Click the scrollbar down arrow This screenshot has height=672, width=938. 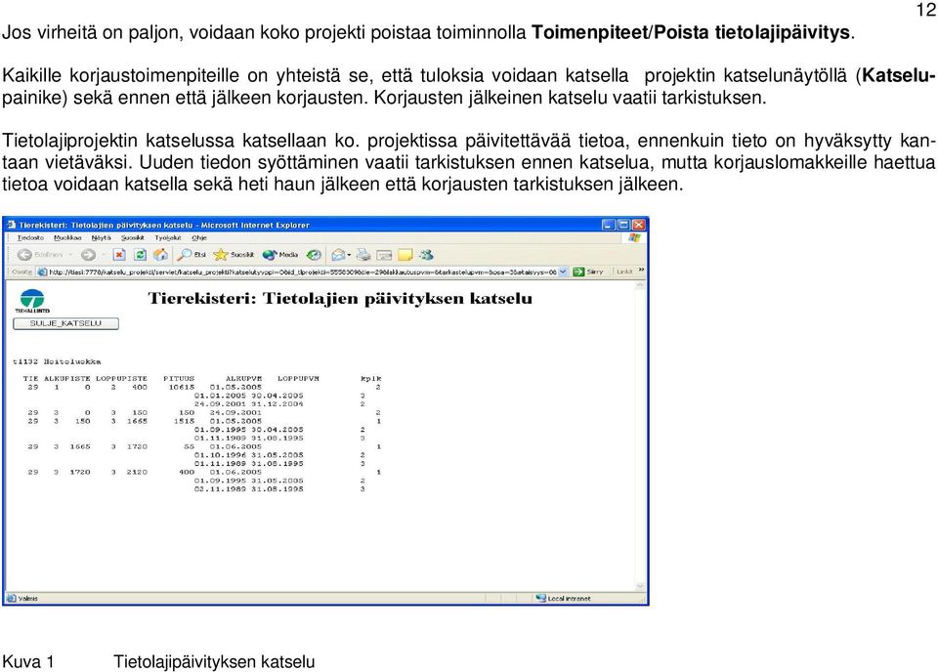[639, 586]
